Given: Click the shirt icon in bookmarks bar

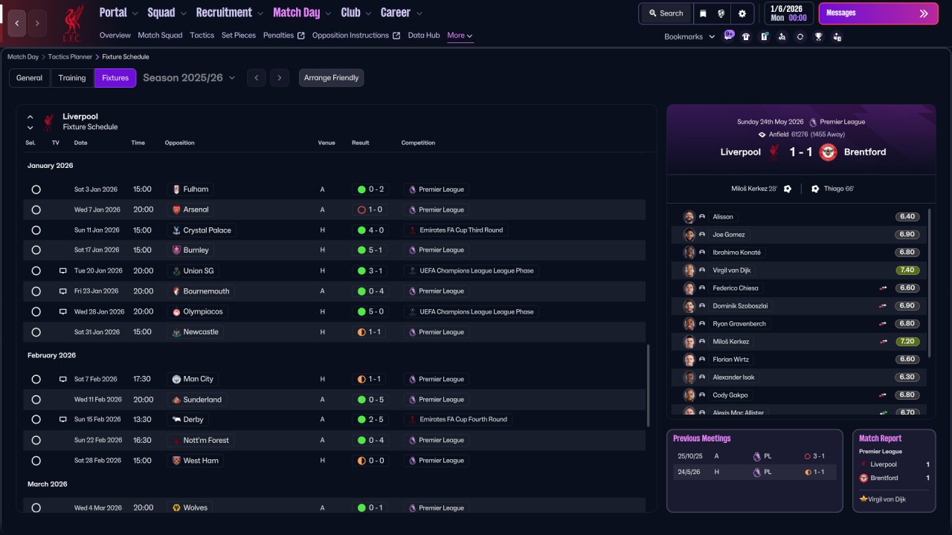Looking at the screenshot, I should coord(746,36).
